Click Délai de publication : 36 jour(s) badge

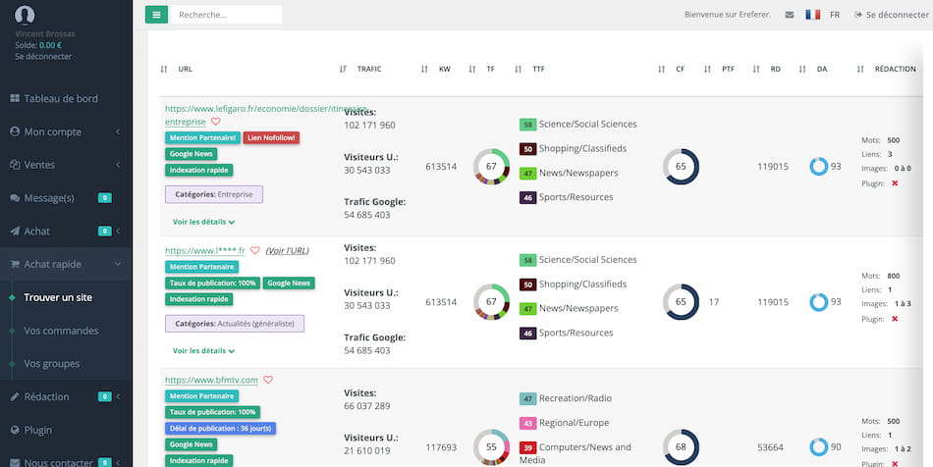coord(220,429)
